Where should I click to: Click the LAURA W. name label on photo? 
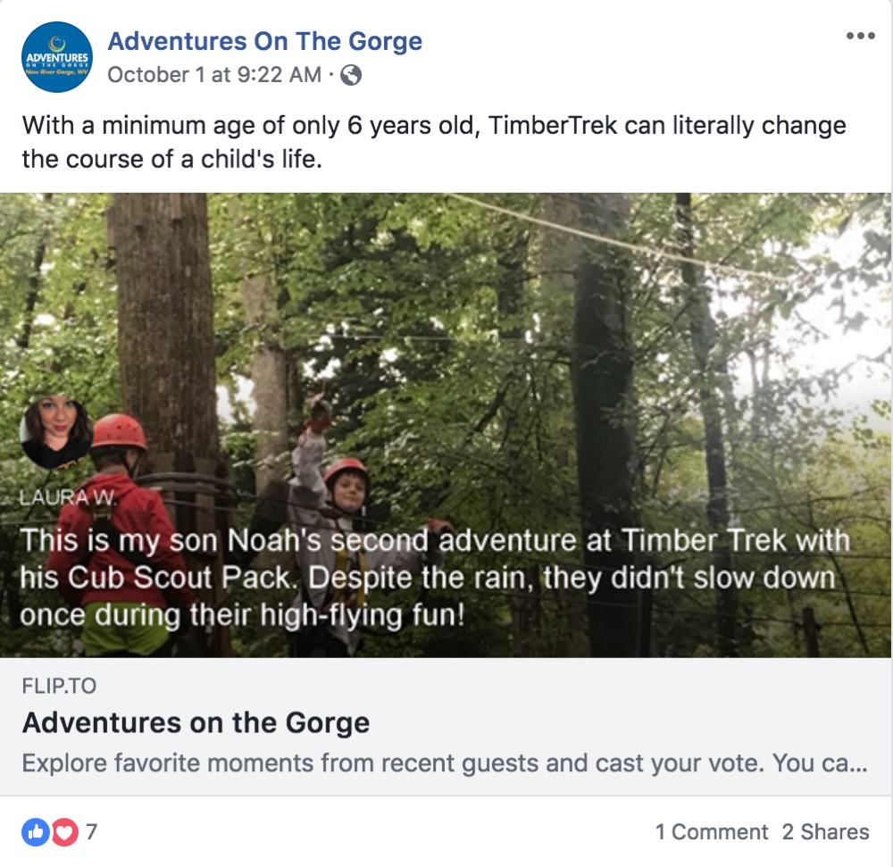68,497
